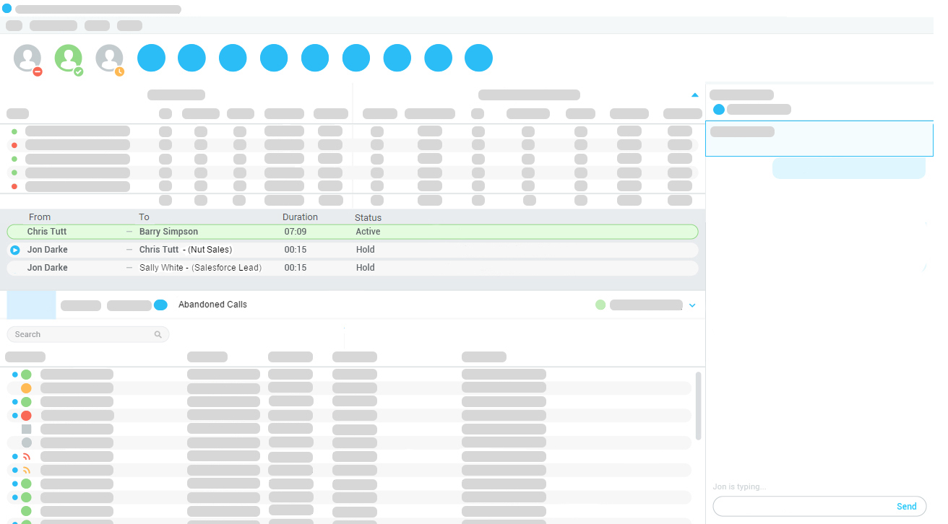Select the active Chris Tutt to Barry Simpson call
This screenshot has width=948, height=524.
tap(352, 232)
